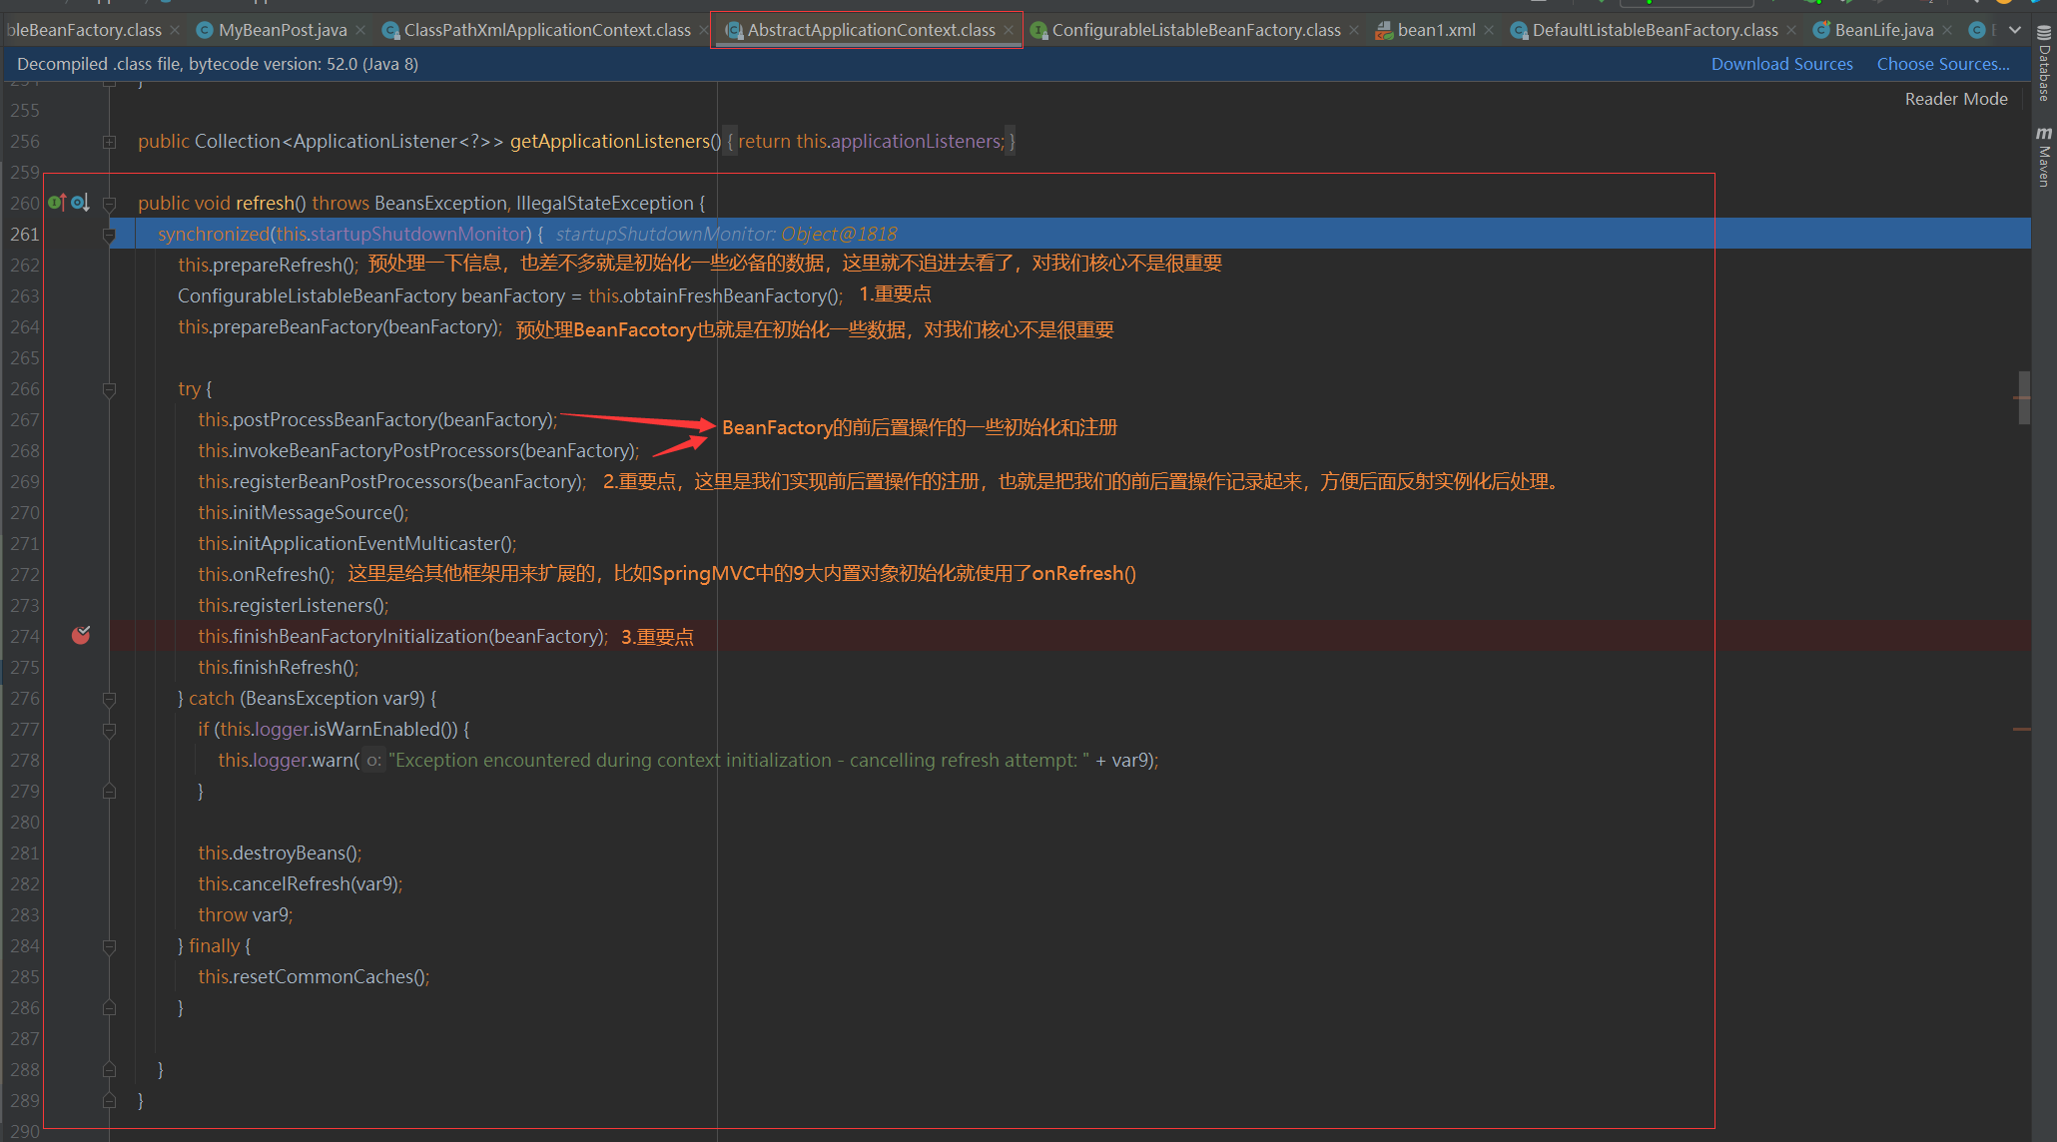Close the AbstractApplicationContext.class tab
The height and width of the screenshot is (1142, 2057).
click(1009, 30)
